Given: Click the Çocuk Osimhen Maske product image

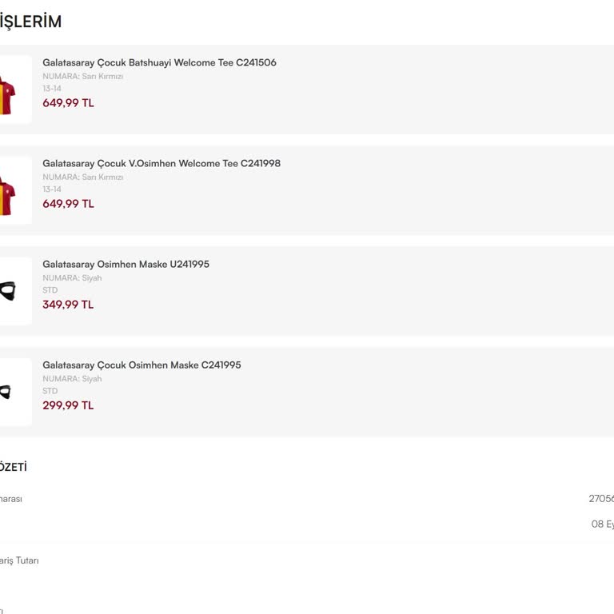Looking at the screenshot, I should pyautogui.click(x=10, y=392).
